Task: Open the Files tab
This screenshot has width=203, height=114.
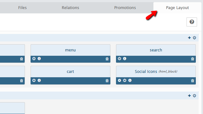Action: [x=22, y=8]
